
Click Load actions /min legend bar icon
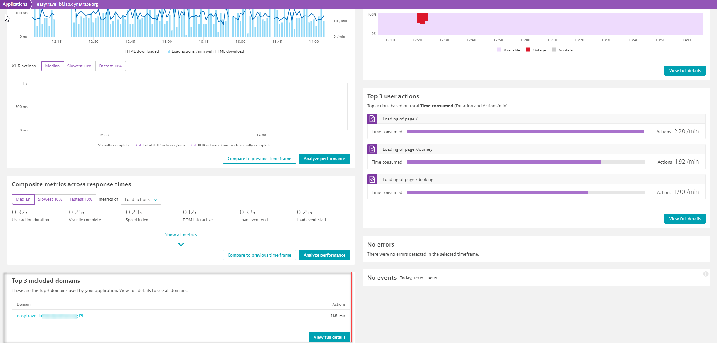pyautogui.click(x=168, y=51)
